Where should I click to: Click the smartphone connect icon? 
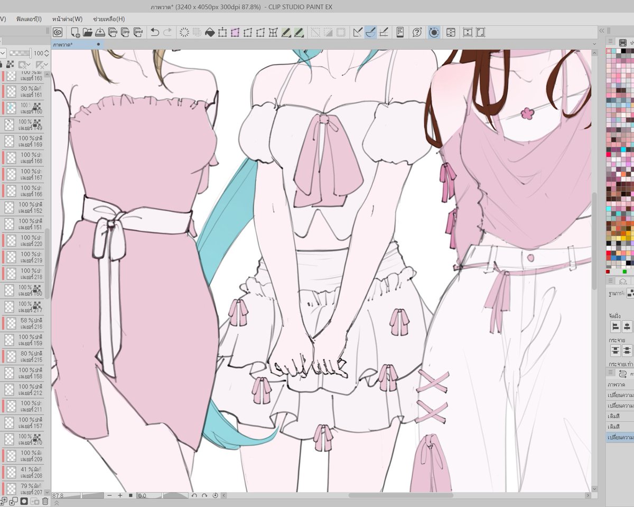pyautogui.click(x=400, y=32)
